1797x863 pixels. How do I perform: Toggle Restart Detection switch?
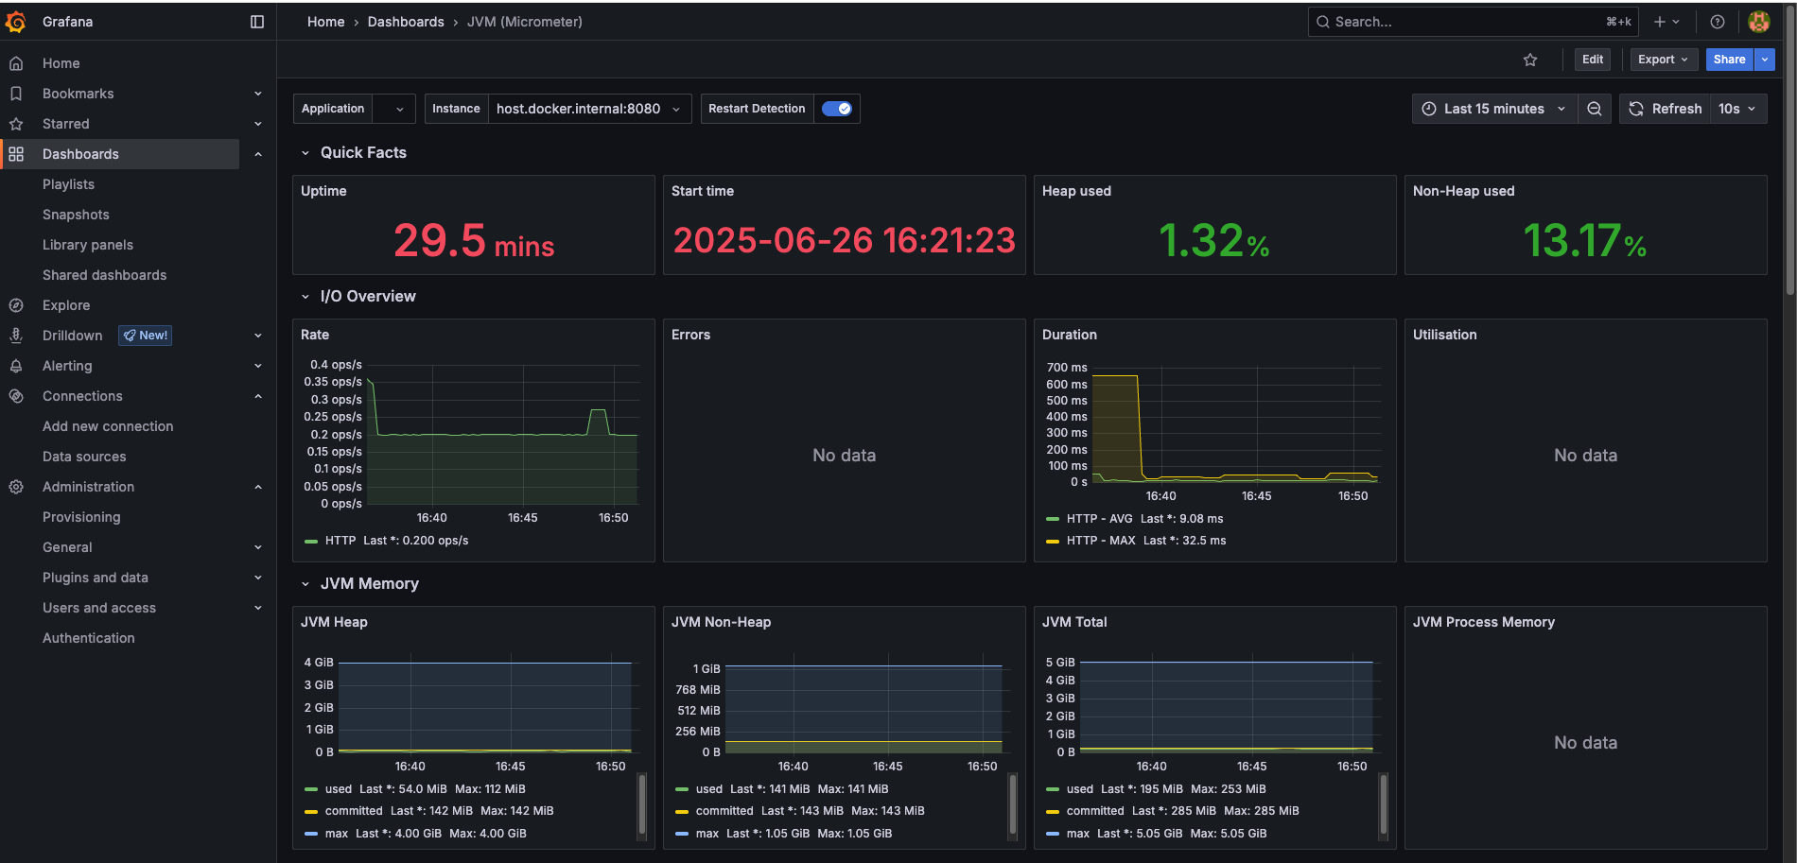[837, 109]
